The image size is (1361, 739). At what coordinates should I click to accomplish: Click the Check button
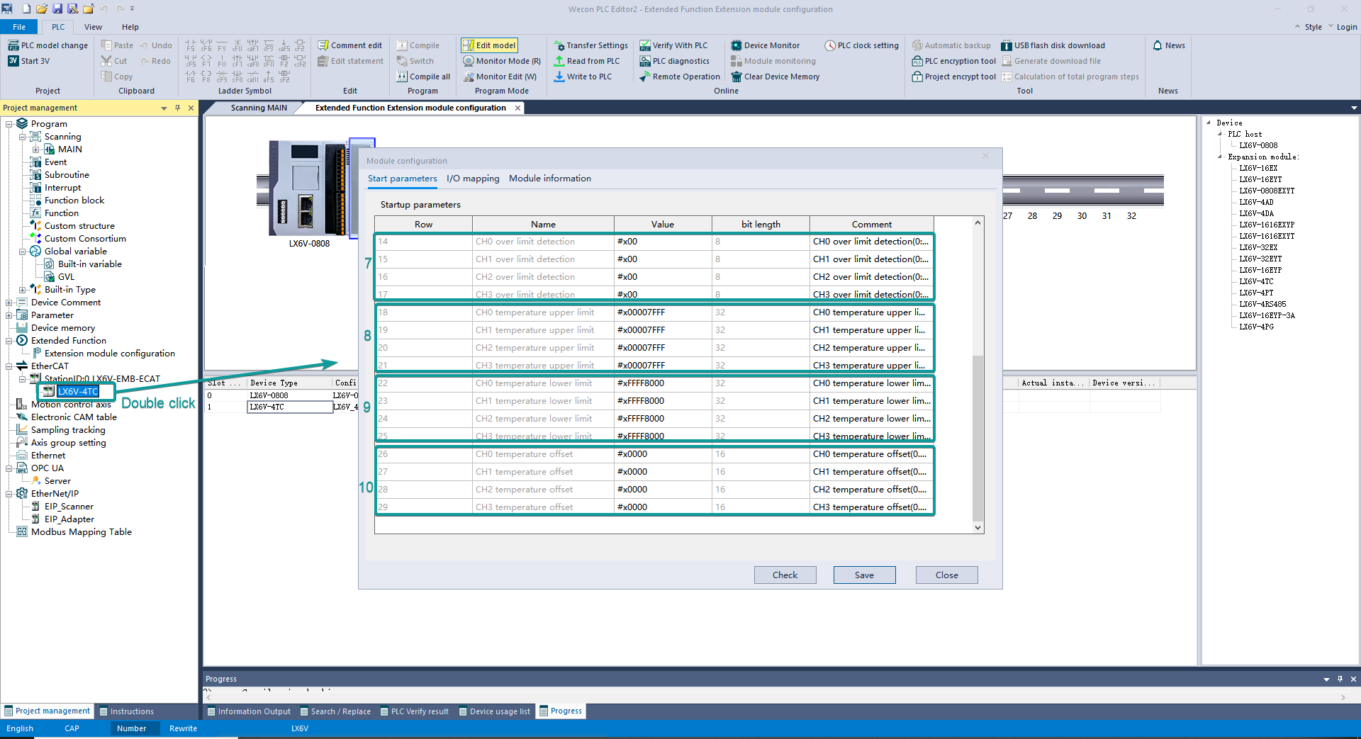tap(785, 575)
